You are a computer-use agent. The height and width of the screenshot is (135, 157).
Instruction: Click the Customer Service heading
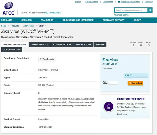131,99
